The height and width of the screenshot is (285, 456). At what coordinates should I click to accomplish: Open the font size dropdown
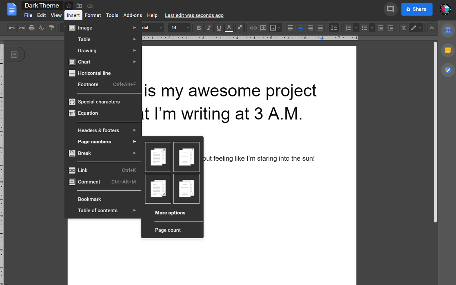point(179,27)
